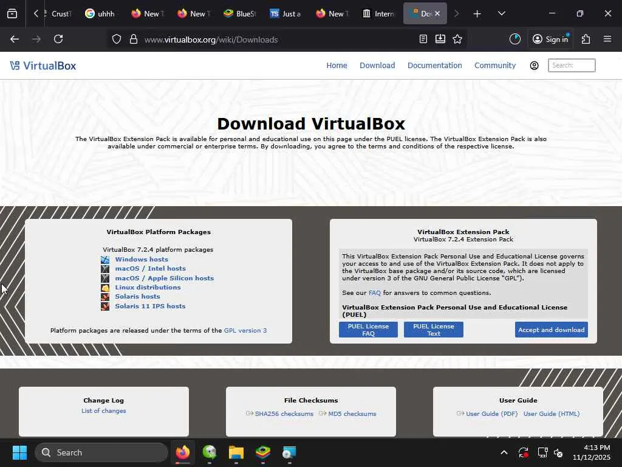Open Solaris 11 IPS hosts link

pyautogui.click(x=151, y=306)
